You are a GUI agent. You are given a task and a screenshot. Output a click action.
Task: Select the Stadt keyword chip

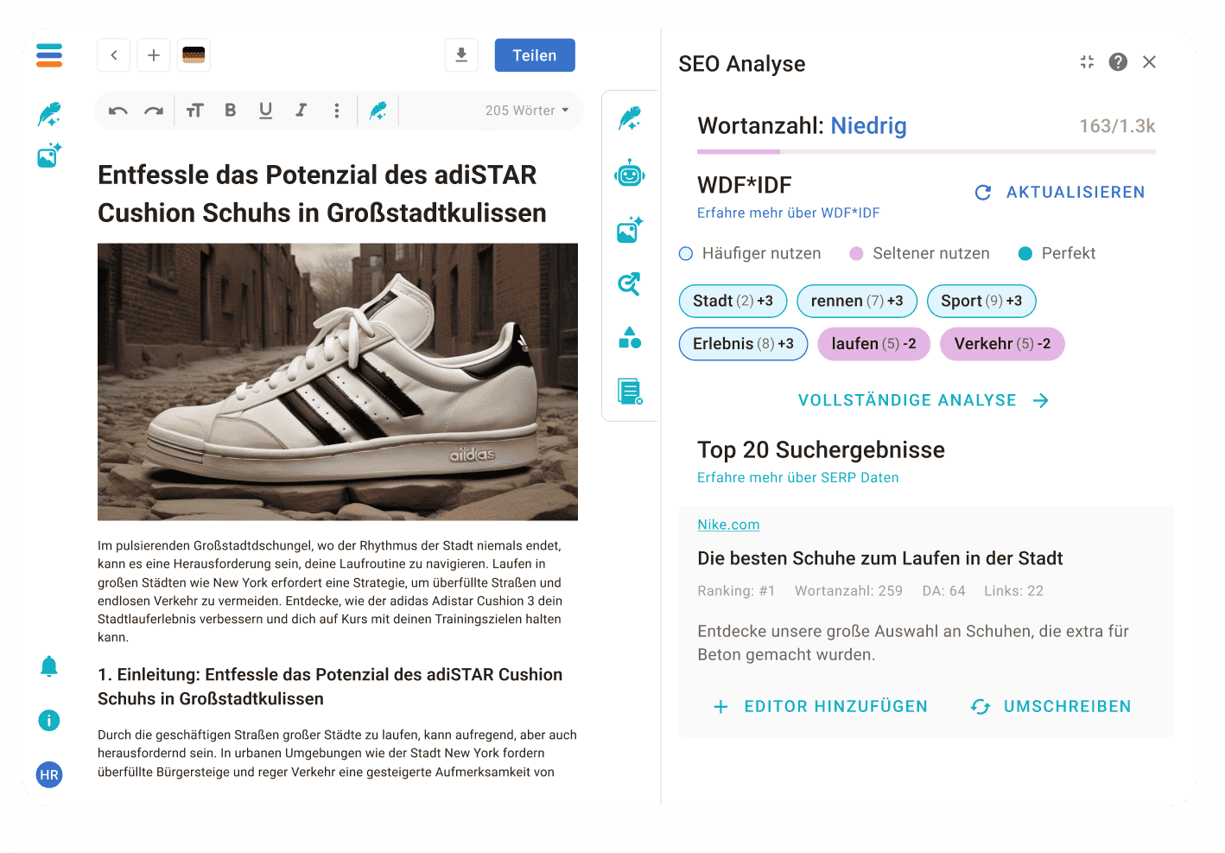(x=733, y=301)
